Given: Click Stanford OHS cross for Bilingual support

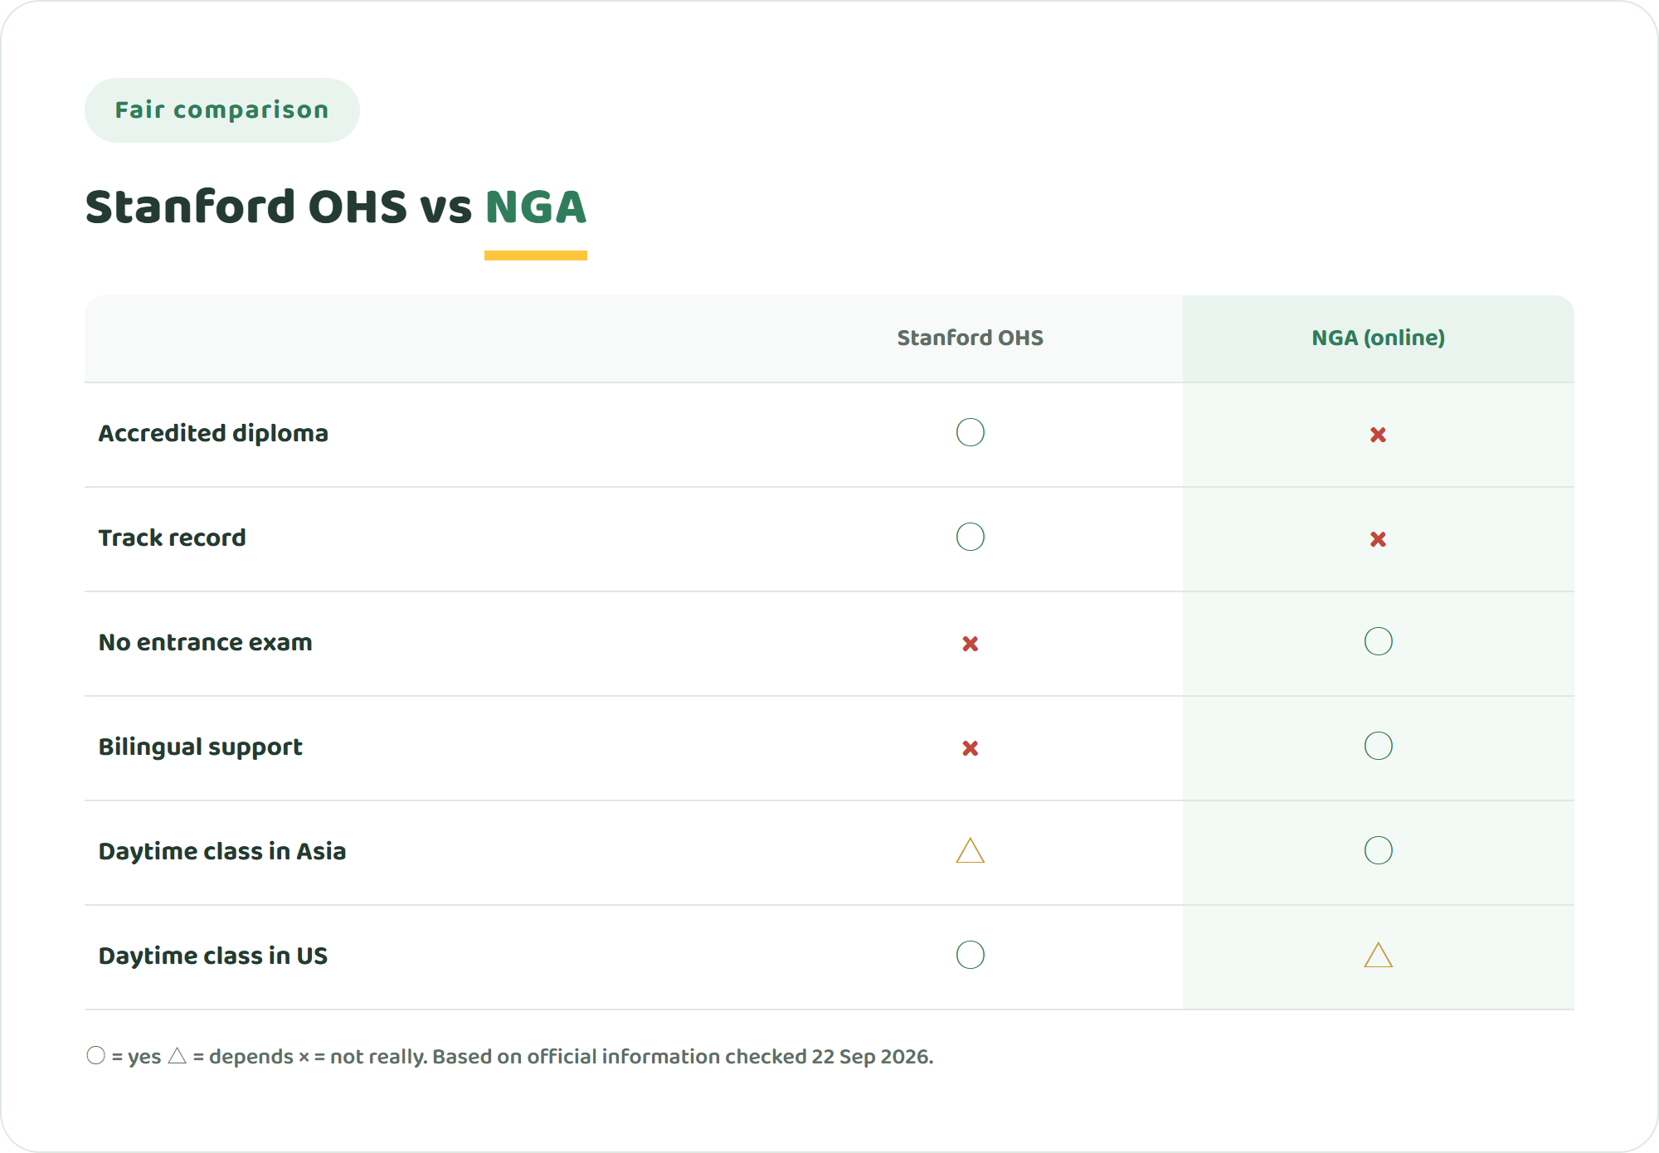Looking at the screenshot, I should [971, 748].
